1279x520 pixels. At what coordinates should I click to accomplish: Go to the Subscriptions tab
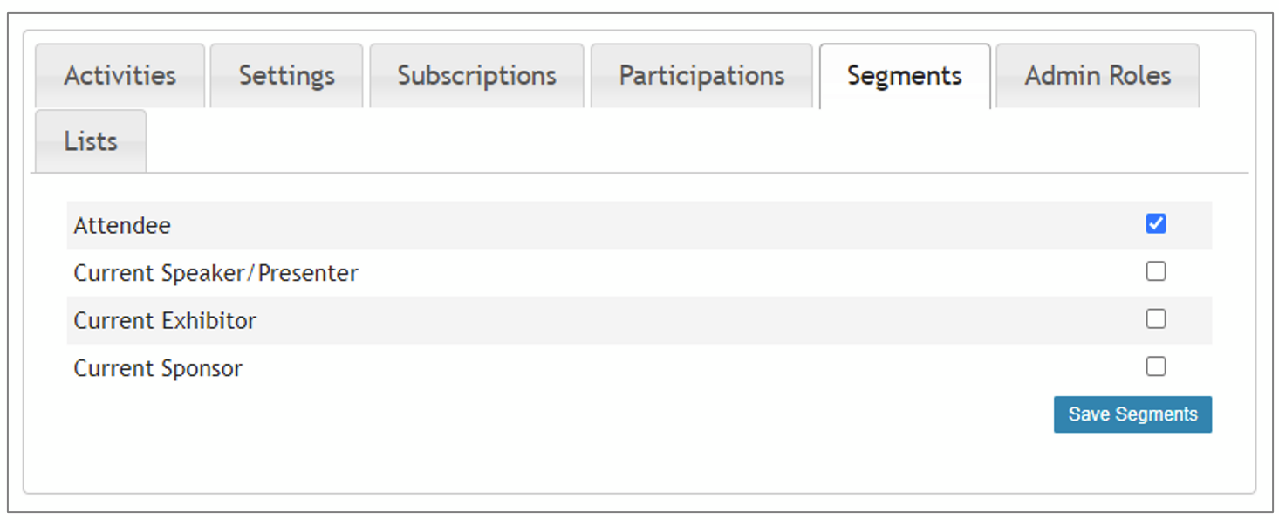(476, 76)
